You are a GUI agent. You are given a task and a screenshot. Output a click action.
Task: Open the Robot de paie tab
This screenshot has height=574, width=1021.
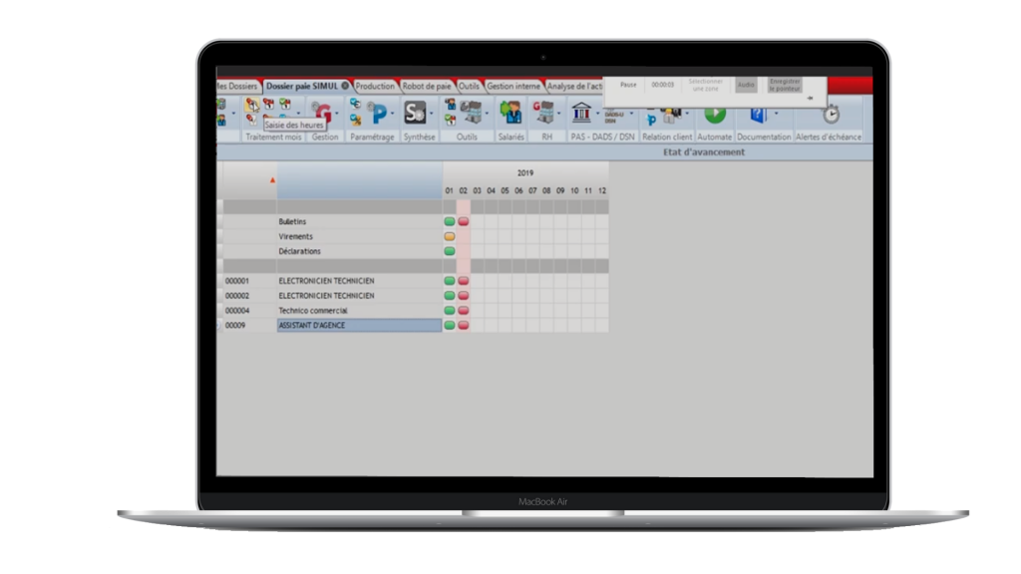pyautogui.click(x=427, y=86)
